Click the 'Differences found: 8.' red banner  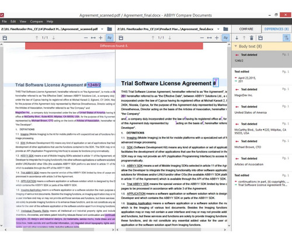114,46
